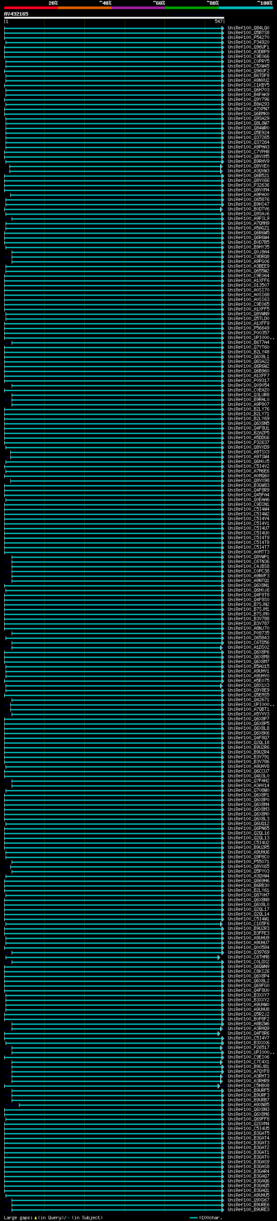Click alignment bar for UniRef100_Q5E924
The width and height of the screenshot is (277, 1221).
click(115, 133)
